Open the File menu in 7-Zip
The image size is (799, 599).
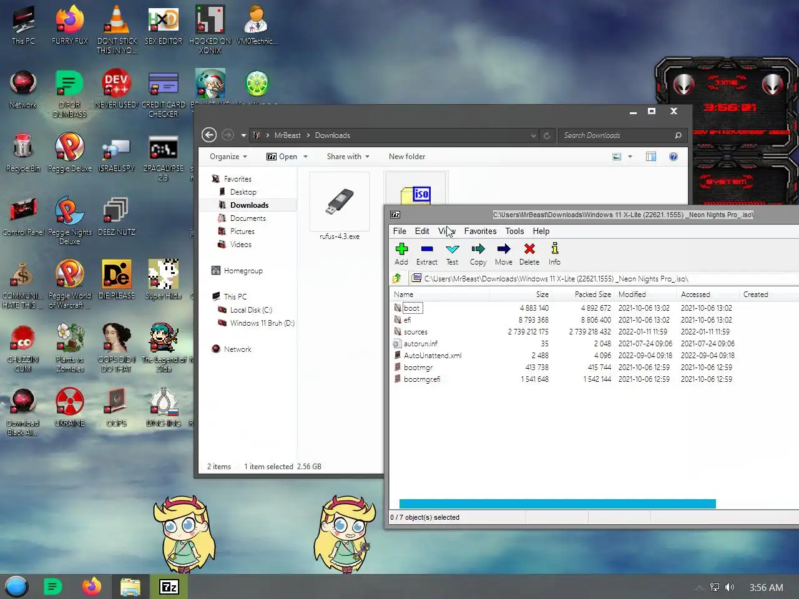tap(399, 231)
